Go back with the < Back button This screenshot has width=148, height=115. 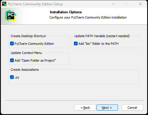click(x=85, y=108)
